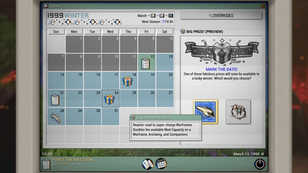The width and height of the screenshot is (308, 173).
Task: Click the power button icon
Action: (260, 164)
